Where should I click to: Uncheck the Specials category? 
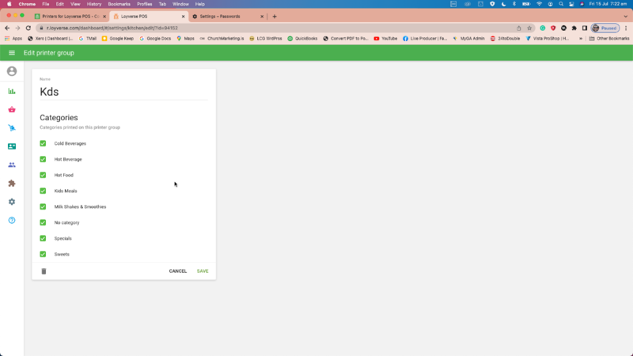click(43, 238)
